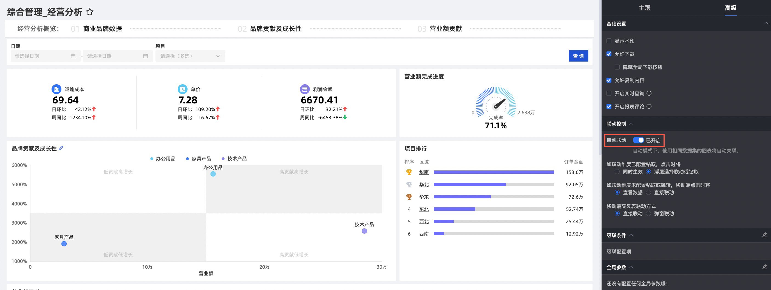Open the info tooltip icon for 开启报表评论

click(649, 107)
